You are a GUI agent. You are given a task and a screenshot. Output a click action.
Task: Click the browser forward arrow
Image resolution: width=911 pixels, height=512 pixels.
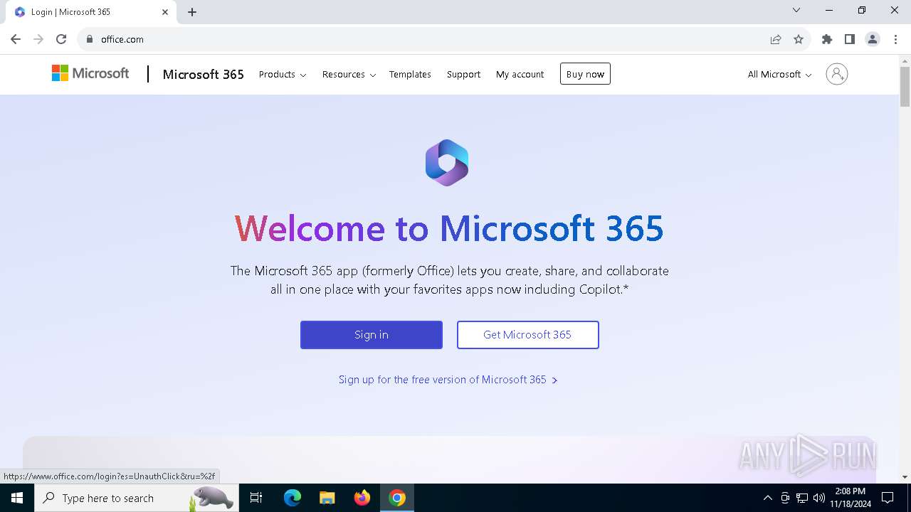click(38, 39)
